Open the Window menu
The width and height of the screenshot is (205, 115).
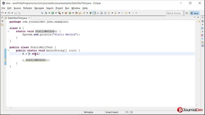coord(76,8)
